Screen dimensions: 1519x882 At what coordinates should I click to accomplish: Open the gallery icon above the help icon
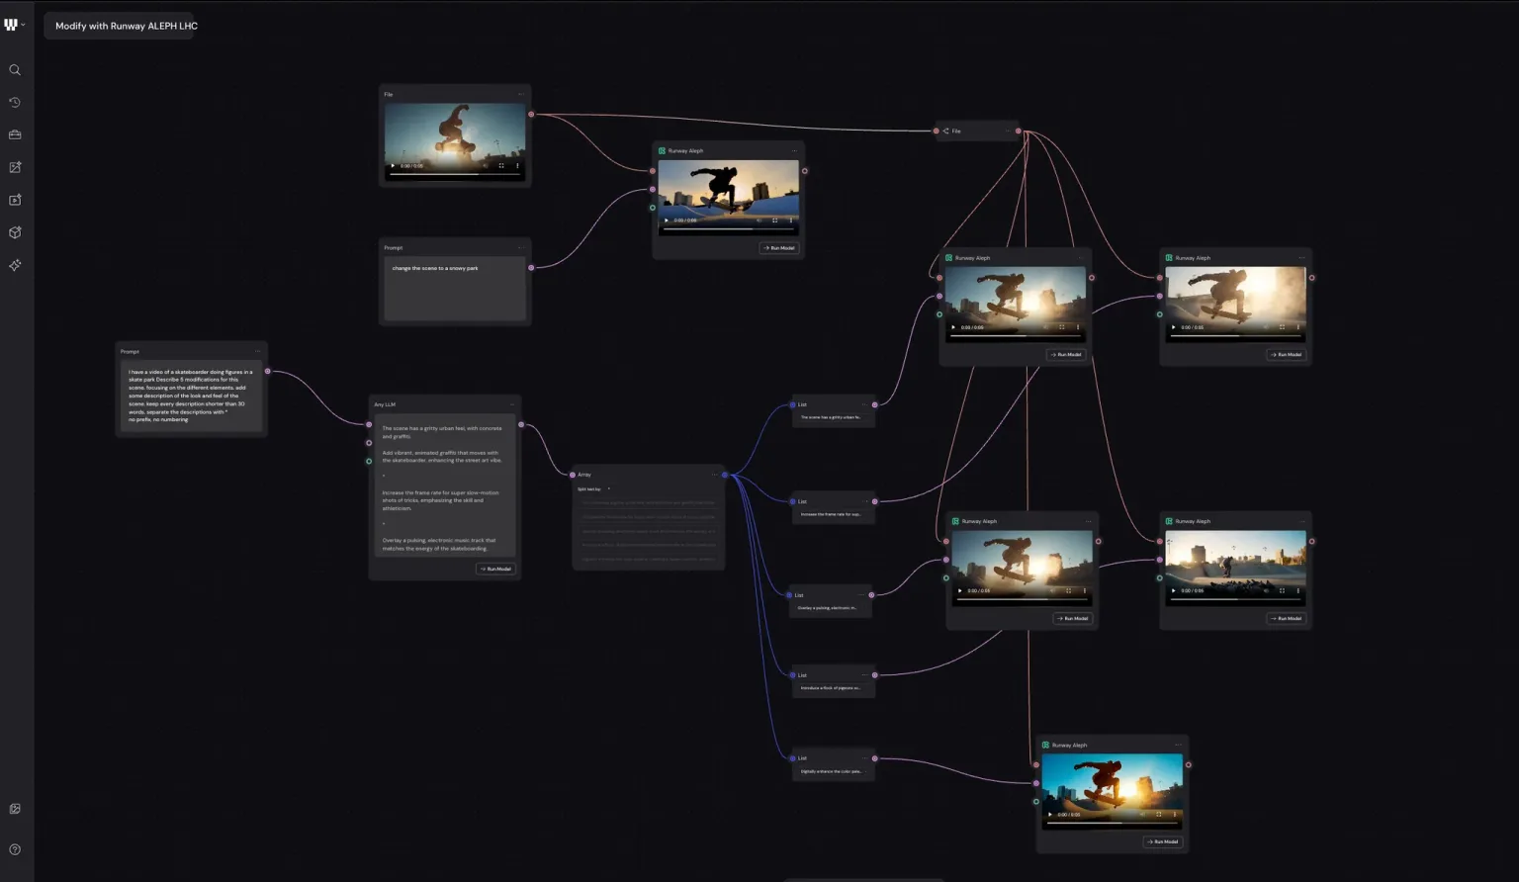tap(15, 809)
